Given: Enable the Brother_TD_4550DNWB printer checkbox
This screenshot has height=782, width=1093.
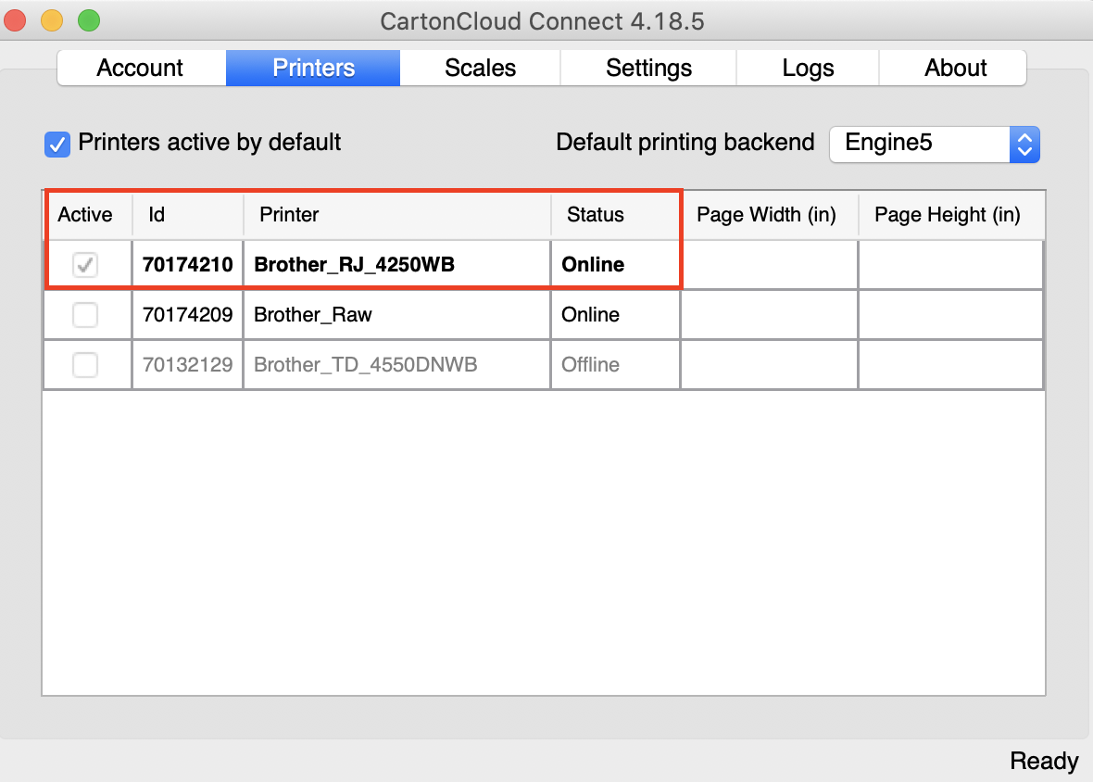Looking at the screenshot, I should tap(86, 364).
